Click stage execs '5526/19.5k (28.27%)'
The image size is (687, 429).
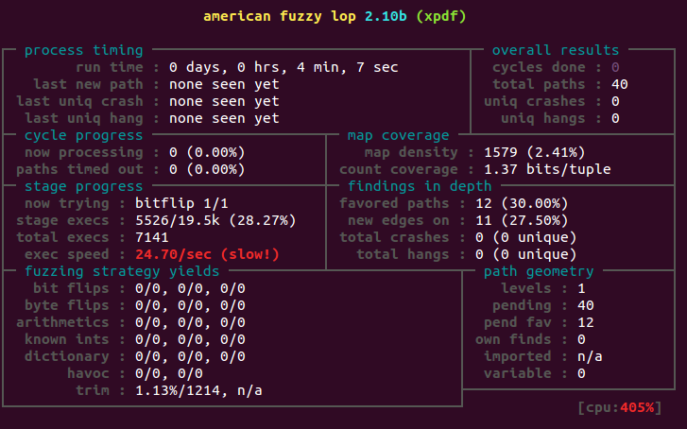point(215,220)
